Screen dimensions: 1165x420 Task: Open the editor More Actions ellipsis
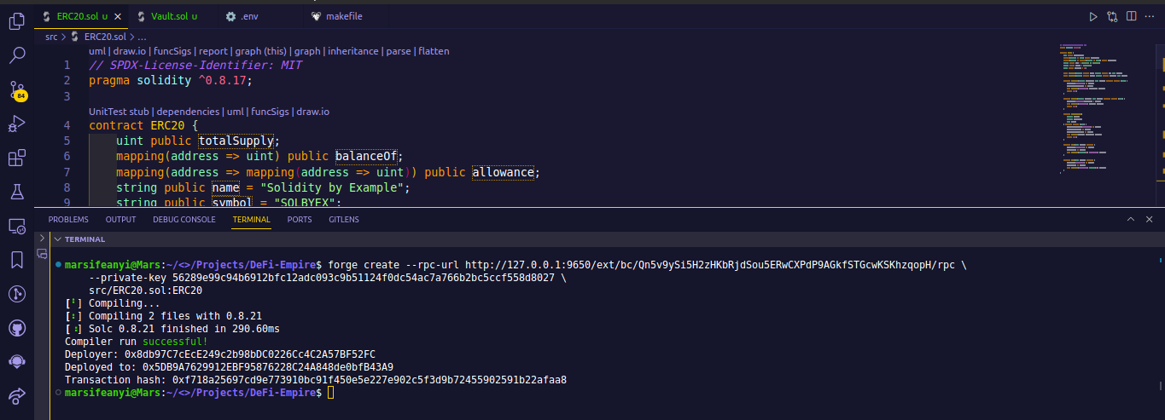point(1150,16)
